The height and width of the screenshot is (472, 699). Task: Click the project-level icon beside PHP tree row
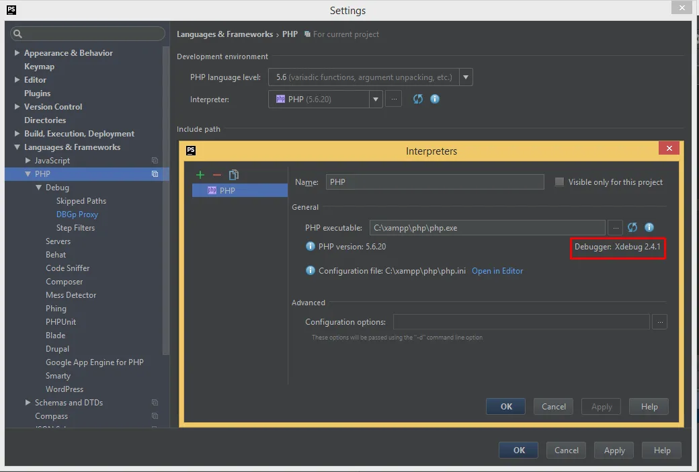155,174
